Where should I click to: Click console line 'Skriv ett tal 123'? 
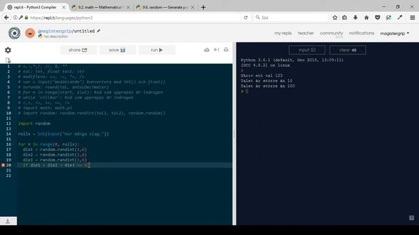[262, 76]
